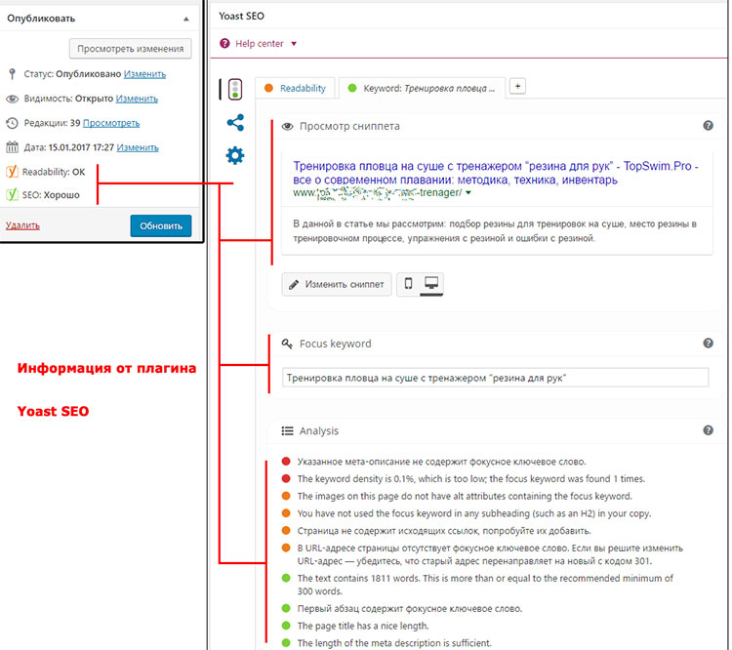This screenshot has width=732, height=650.
Task: Click the list icon beside Analysis
Action: tap(287, 431)
